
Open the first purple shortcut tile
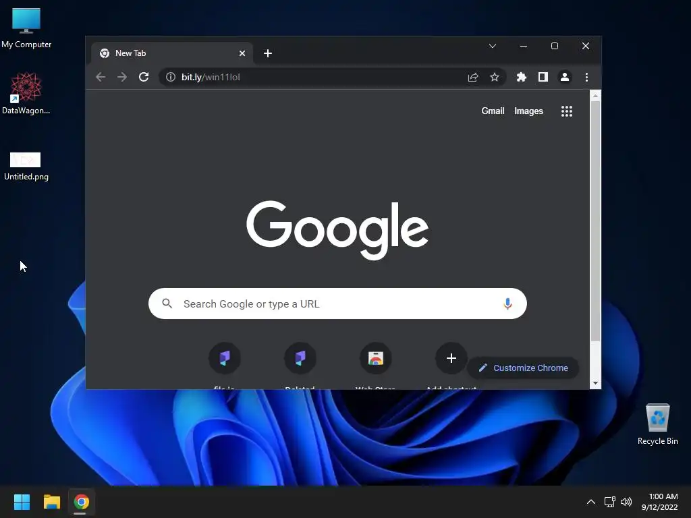tap(225, 358)
